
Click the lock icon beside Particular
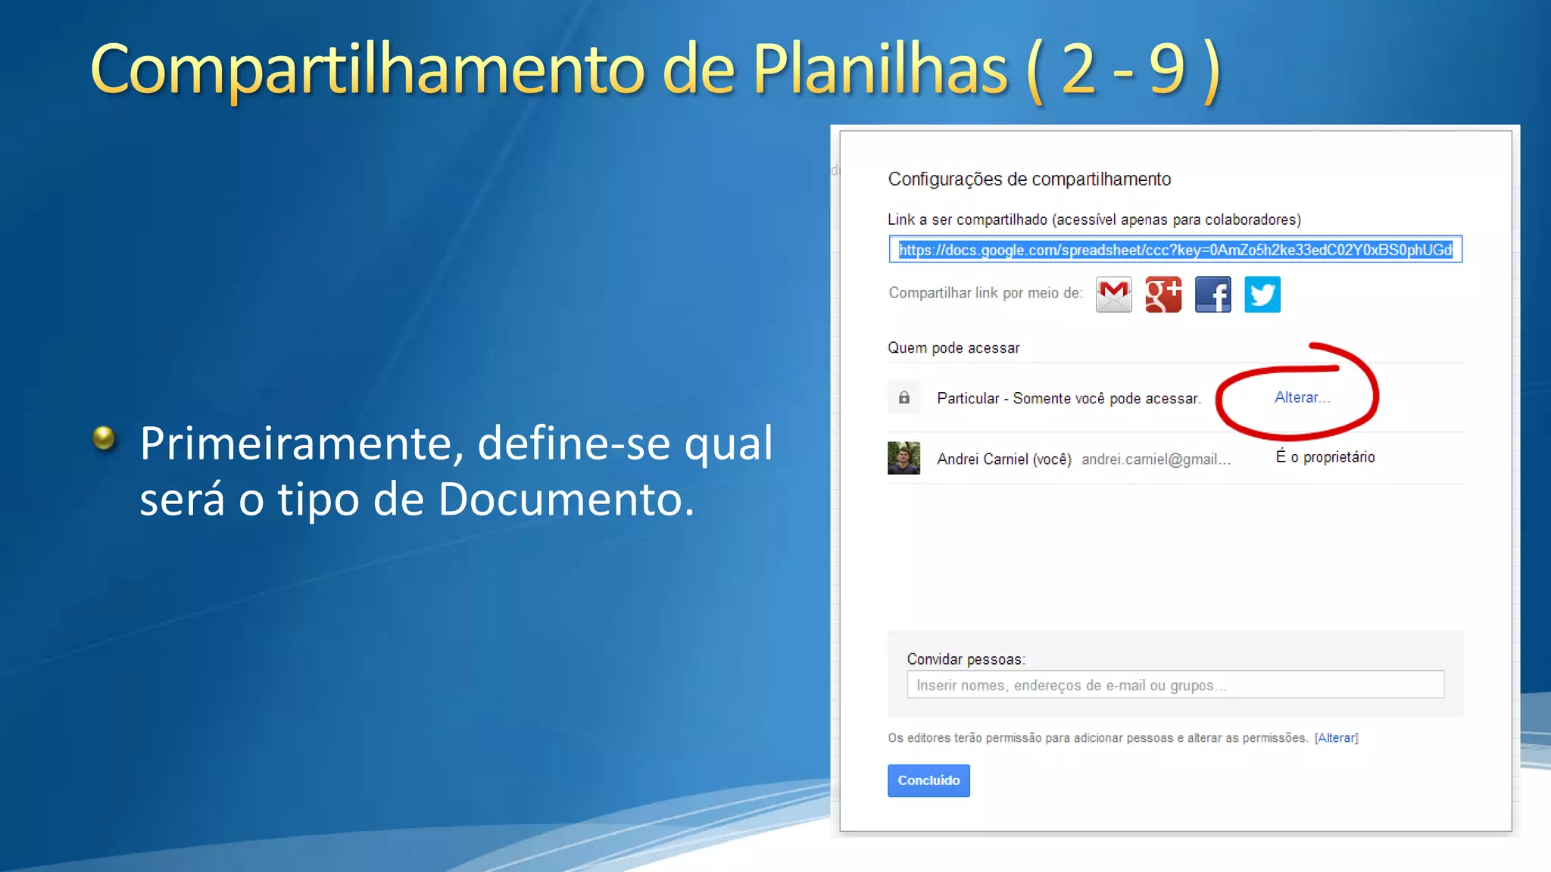tap(903, 397)
